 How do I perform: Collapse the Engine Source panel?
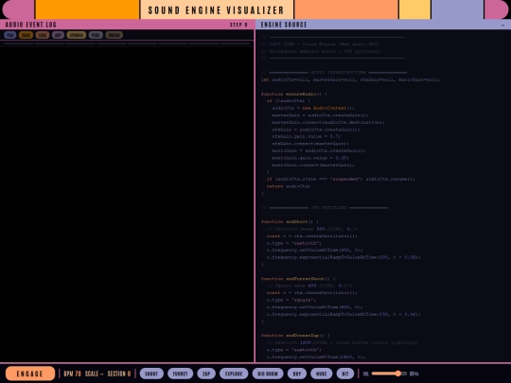[x=502, y=25]
